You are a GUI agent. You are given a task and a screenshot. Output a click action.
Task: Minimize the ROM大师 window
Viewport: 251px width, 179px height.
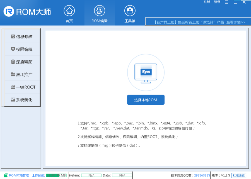235,3
